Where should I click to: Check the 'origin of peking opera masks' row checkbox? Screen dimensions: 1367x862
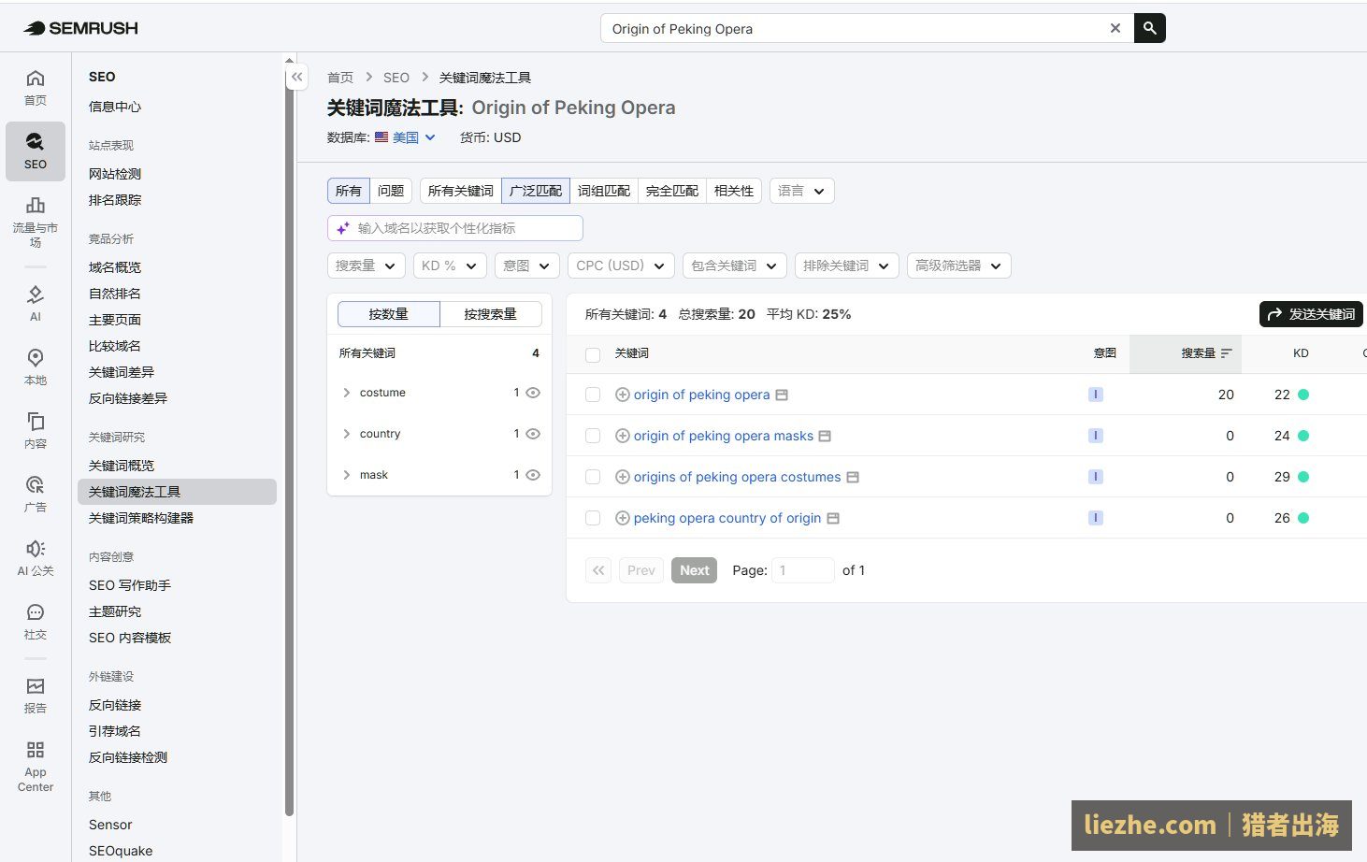(593, 436)
